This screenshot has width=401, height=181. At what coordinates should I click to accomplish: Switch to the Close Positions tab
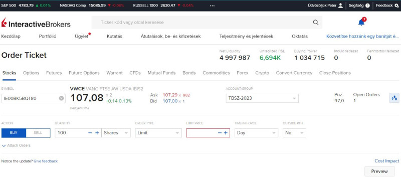click(335, 73)
